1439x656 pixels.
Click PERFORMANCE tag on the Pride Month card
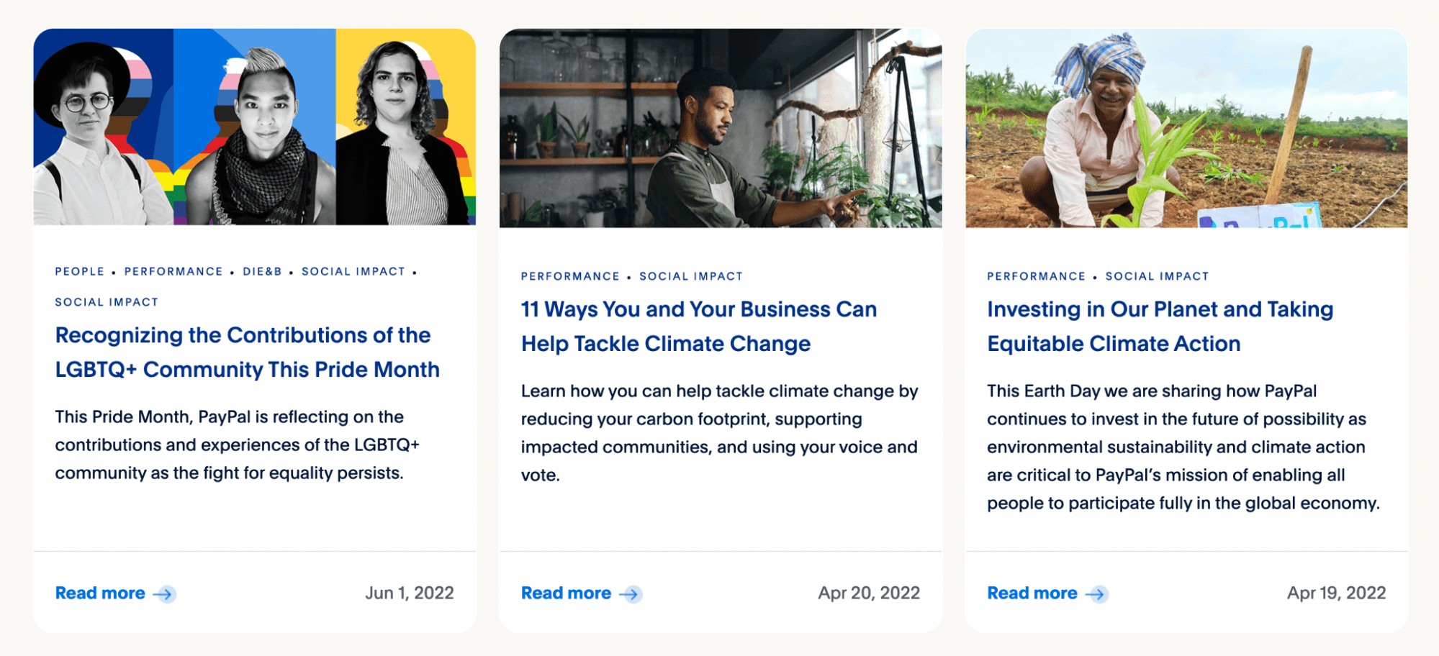point(173,272)
